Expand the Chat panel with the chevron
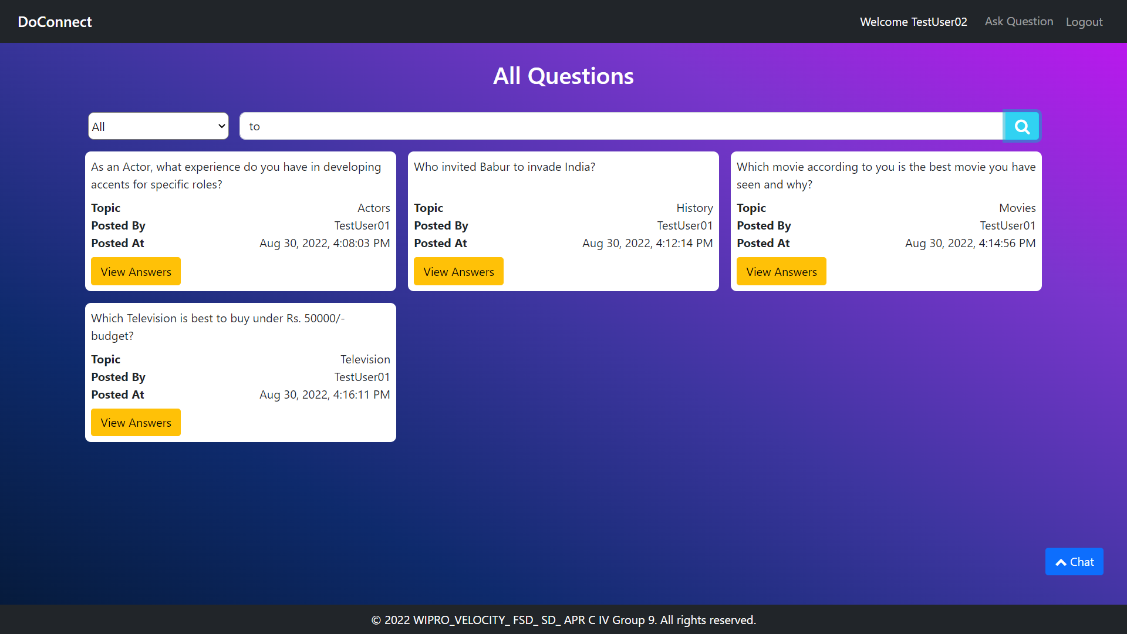 pyautogui.click(x=1074, y=562)
